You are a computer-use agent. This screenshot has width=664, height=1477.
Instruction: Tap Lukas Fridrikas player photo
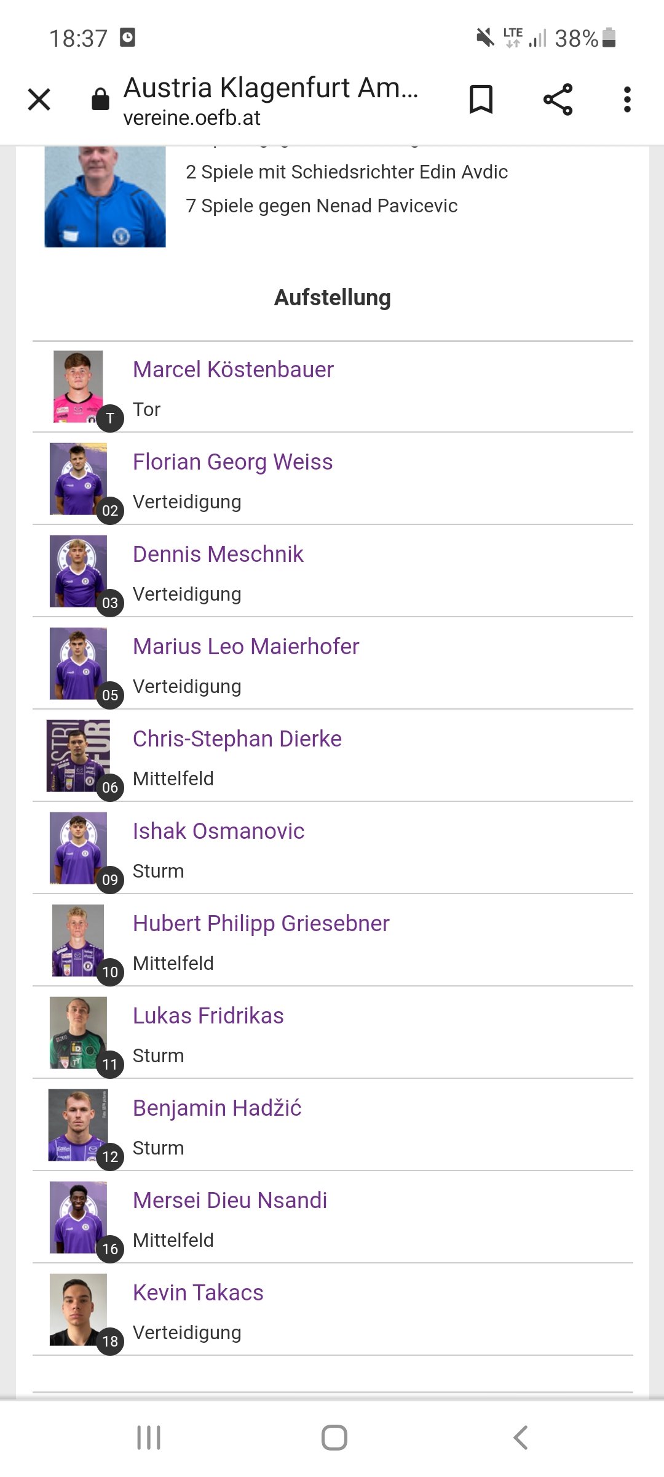78,1033
